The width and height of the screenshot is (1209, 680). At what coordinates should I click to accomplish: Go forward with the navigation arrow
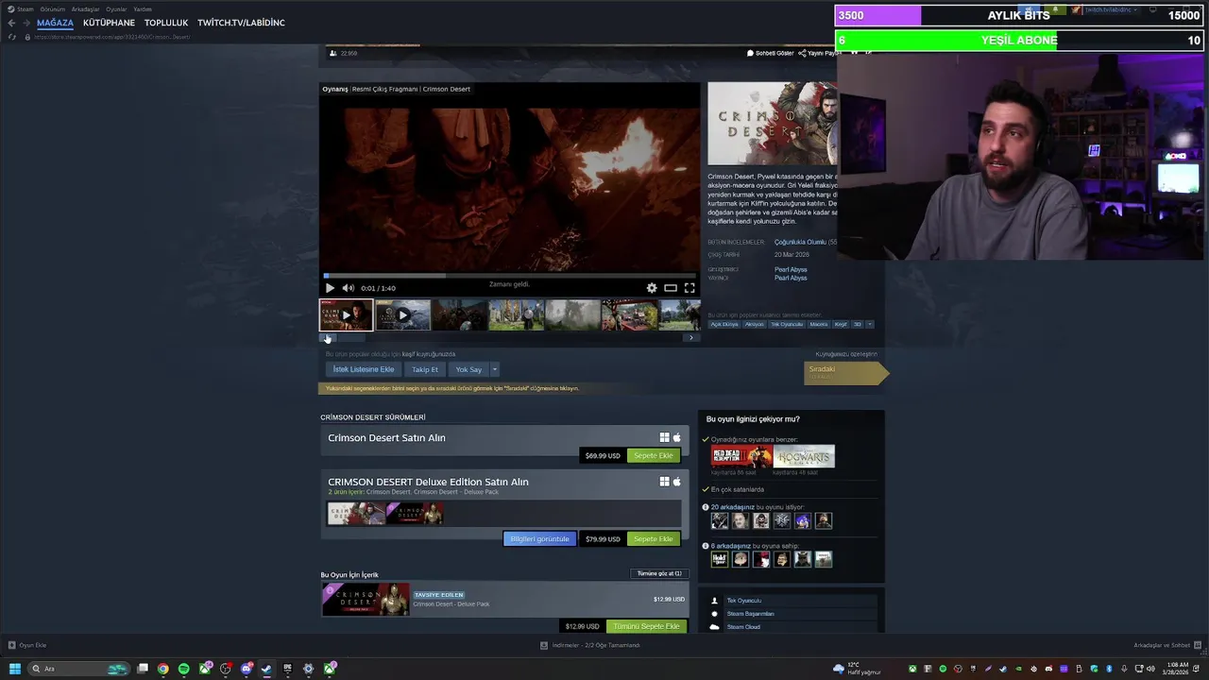pos(26,23)
